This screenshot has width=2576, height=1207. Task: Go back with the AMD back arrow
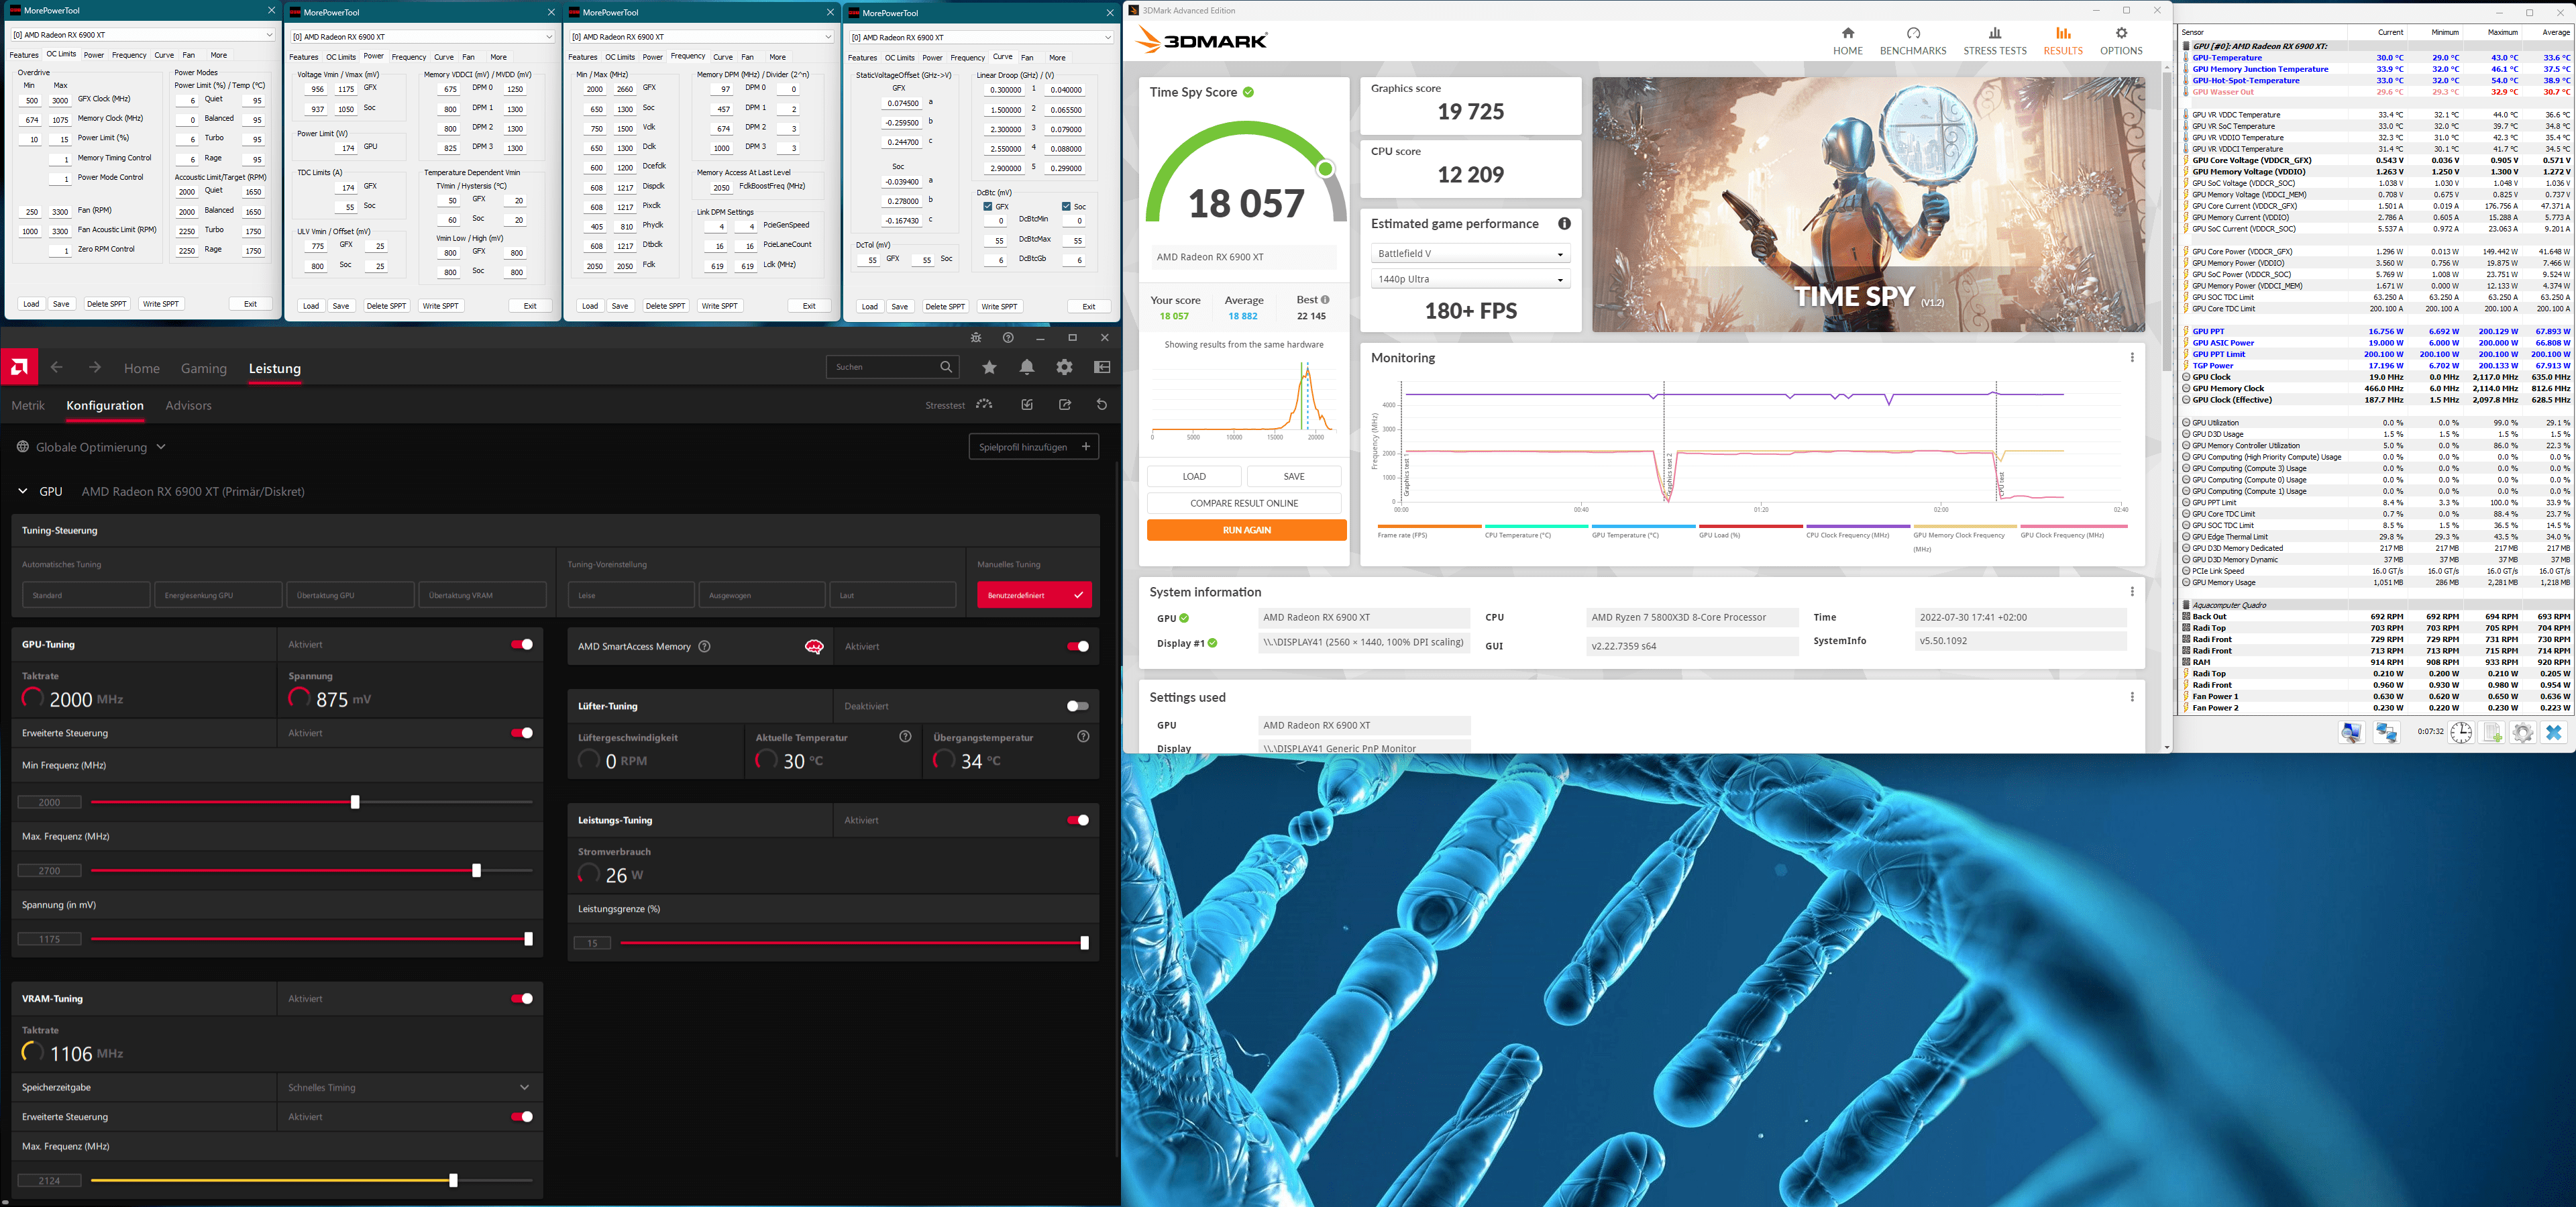point(57,367)
